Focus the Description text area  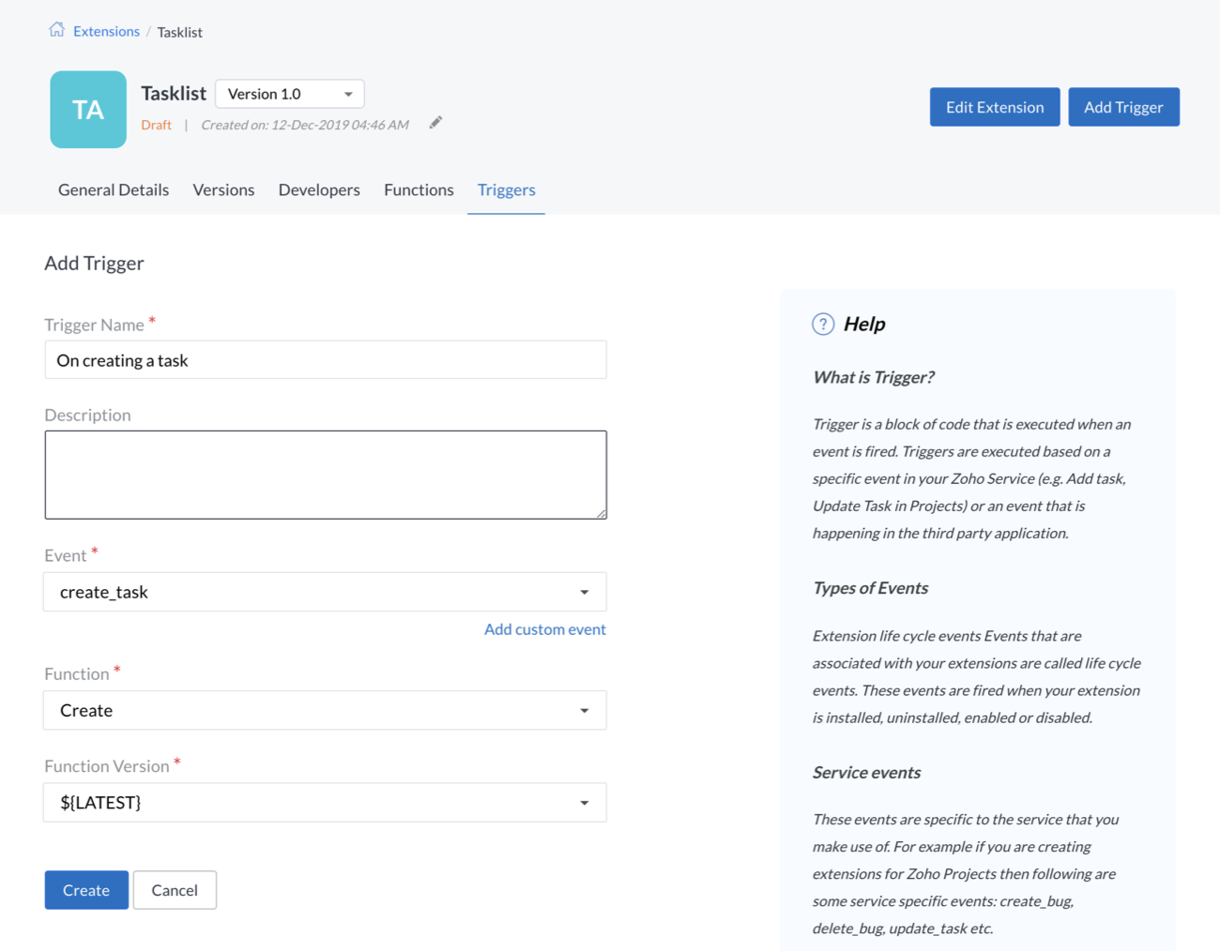[325, 475]
